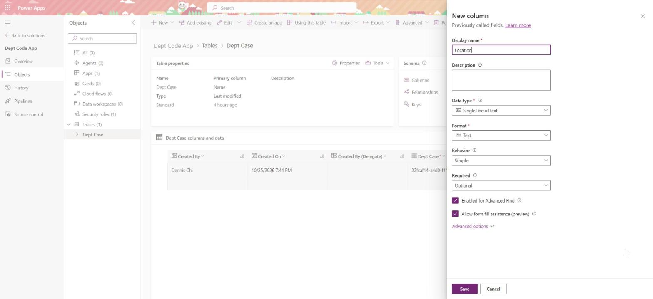Open the Learn more link
Viewport: 653px width, 299px height.
click(518, 25)
